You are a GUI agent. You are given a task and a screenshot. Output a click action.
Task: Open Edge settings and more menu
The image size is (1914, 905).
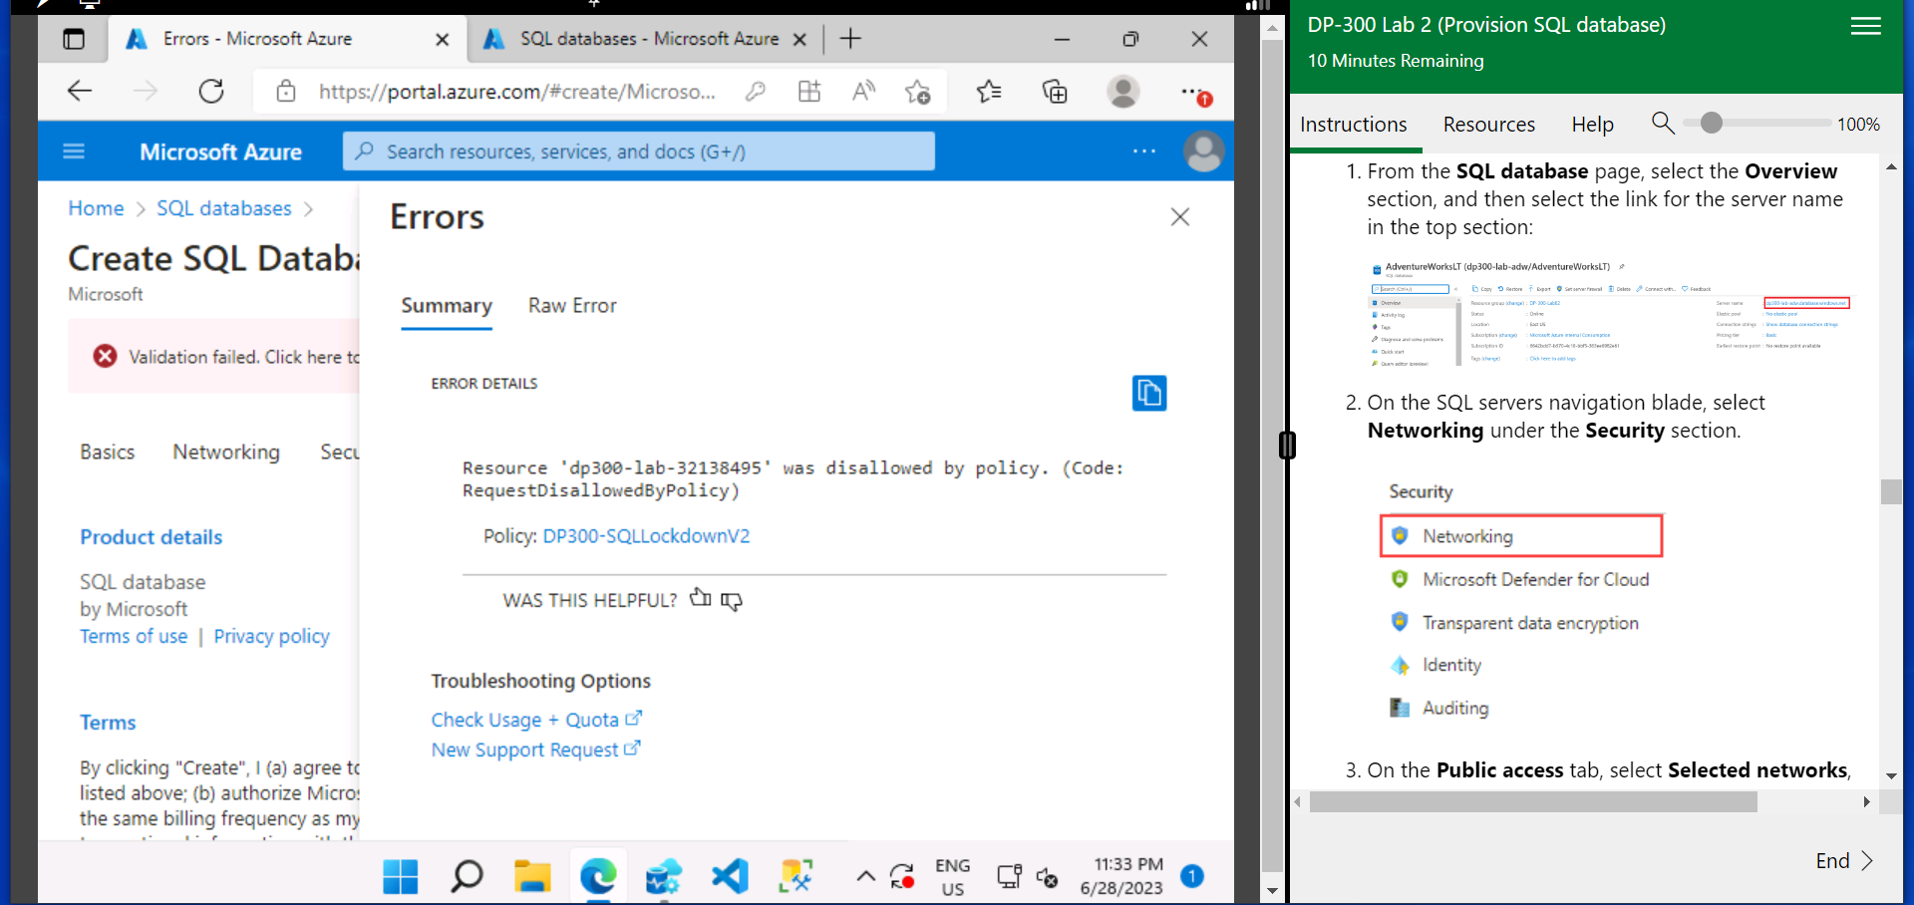coord(1194,93)
